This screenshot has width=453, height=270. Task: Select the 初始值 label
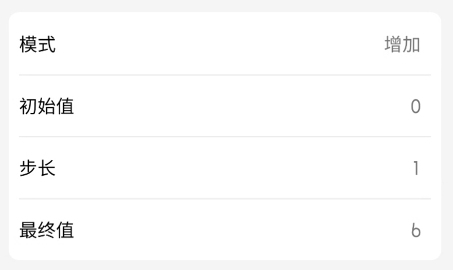47,107
